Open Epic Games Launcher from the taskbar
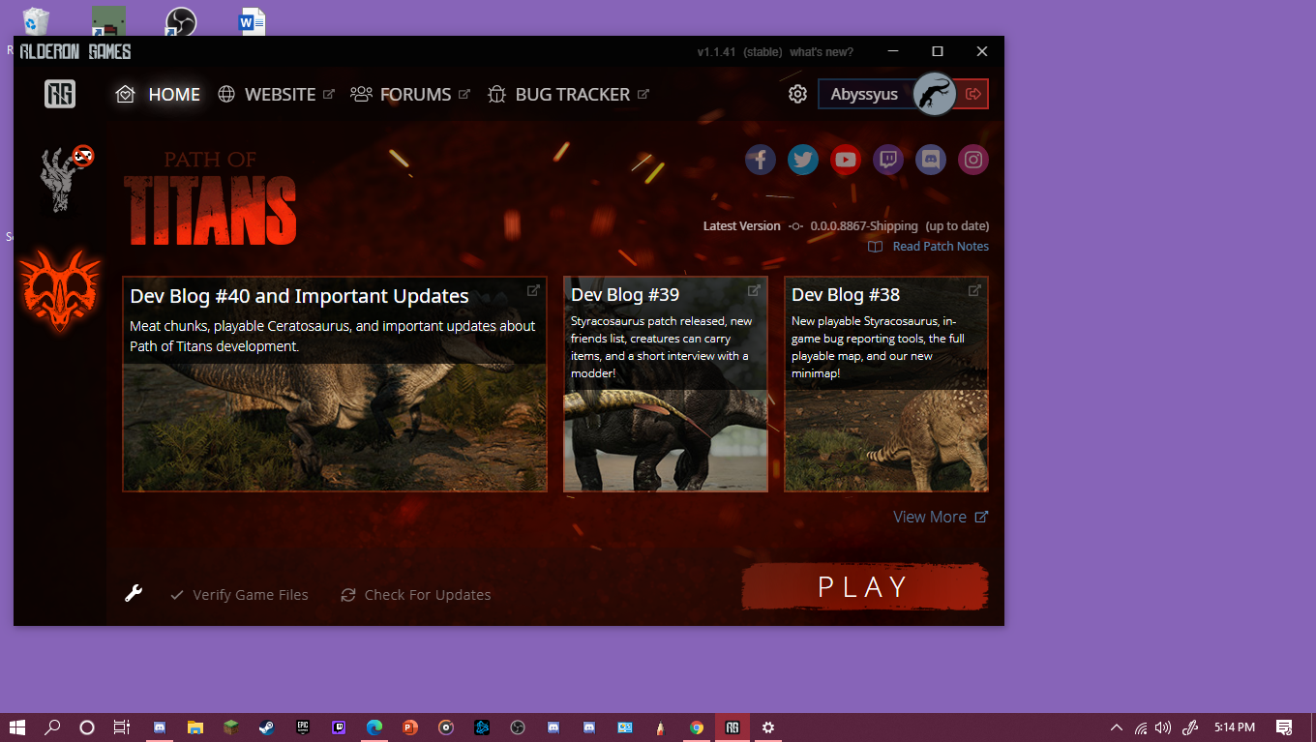 302,727
